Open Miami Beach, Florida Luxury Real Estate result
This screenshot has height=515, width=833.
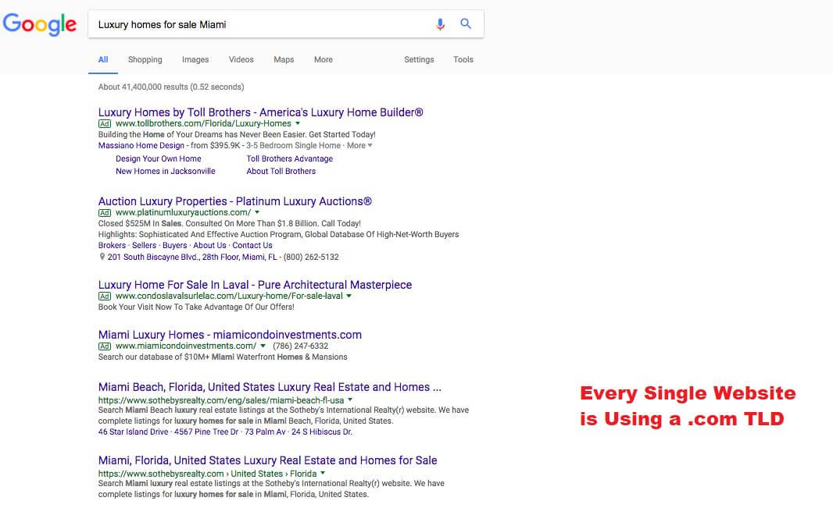pyautogui.click(x=270, y=387)
